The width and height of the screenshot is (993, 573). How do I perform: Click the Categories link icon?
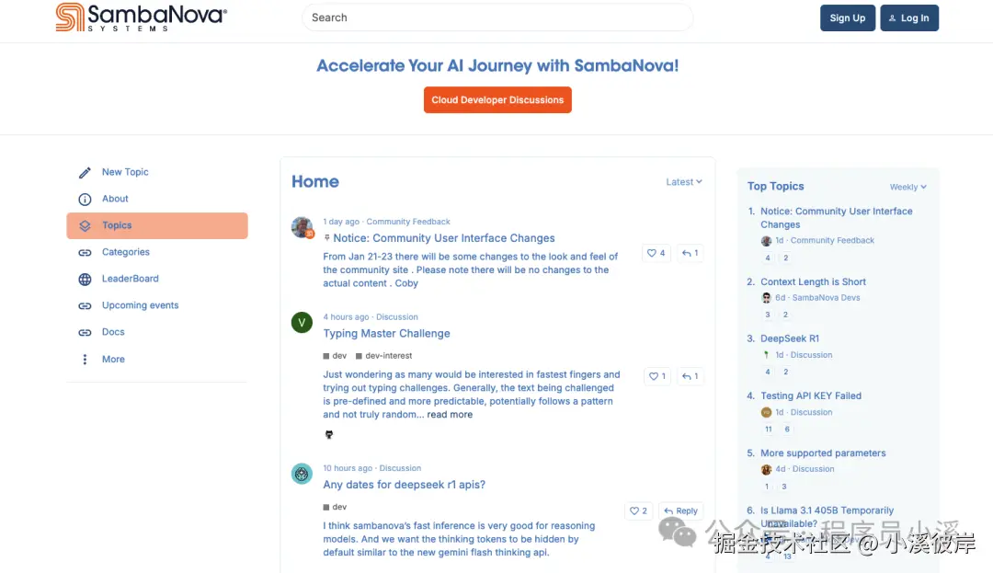[x=85, y=253]
